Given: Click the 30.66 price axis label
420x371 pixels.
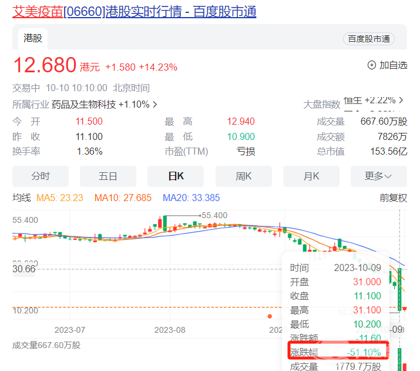Looking at the screenshot, I should coord(24,269).
